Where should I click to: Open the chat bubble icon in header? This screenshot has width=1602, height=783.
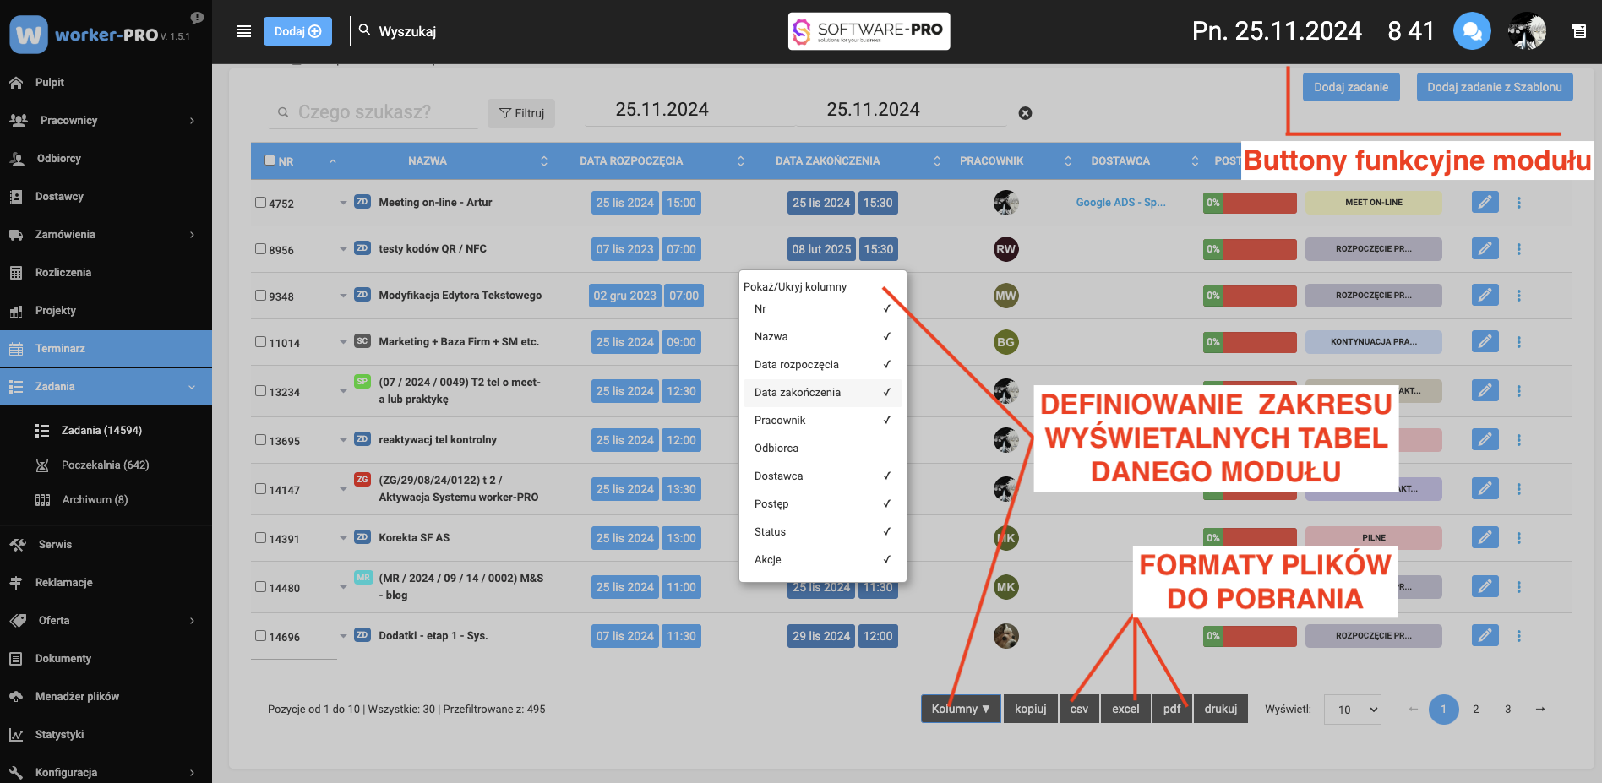pyautogui.click(x=1472, y=31)
